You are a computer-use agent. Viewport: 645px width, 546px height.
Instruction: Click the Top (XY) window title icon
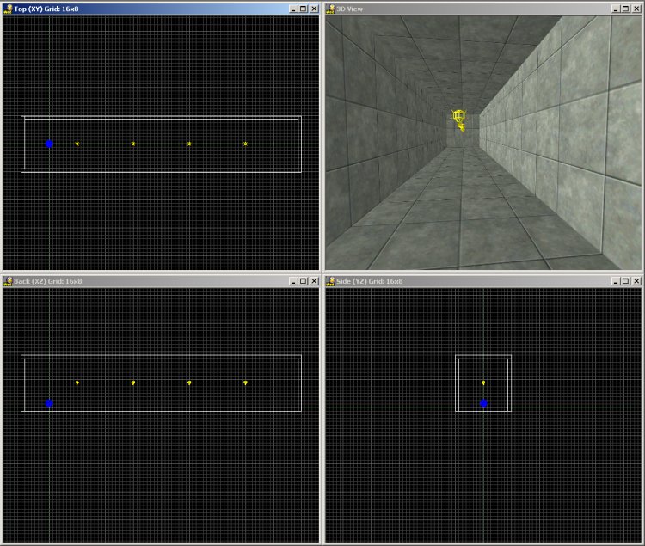(x=8, y=9)
